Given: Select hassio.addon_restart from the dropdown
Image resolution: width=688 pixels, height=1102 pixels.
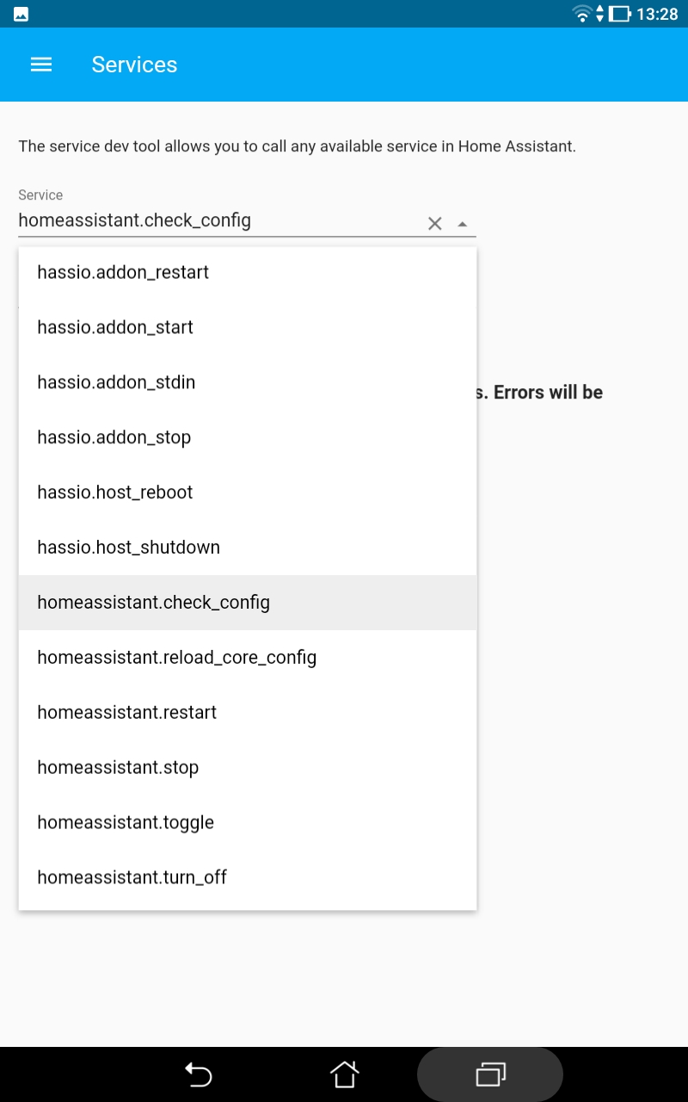Looking at the screenshot, I should pyautogui.click(x=121, y=272).
